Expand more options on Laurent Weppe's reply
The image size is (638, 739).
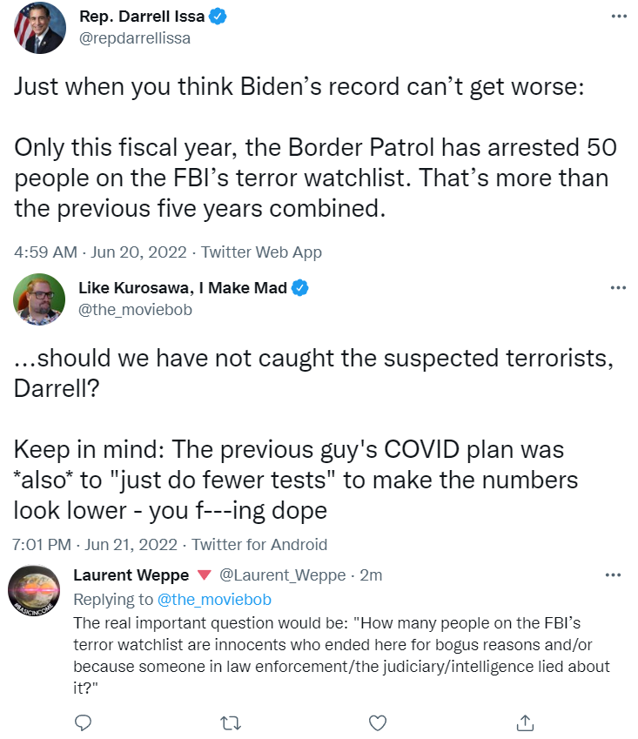coord(613,575)
